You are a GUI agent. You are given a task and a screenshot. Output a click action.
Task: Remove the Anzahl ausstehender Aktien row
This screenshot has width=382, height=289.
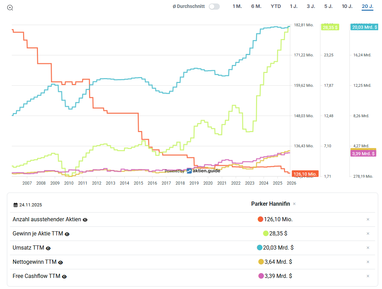(x=368, y=220)
